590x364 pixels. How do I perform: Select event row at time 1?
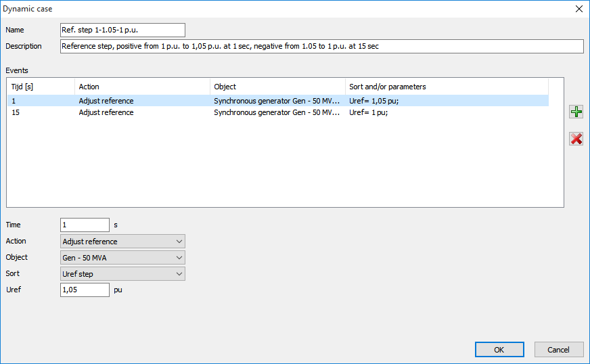[277, 101]
